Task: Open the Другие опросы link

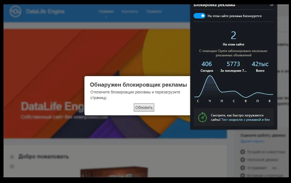Action: coord(252,141)
